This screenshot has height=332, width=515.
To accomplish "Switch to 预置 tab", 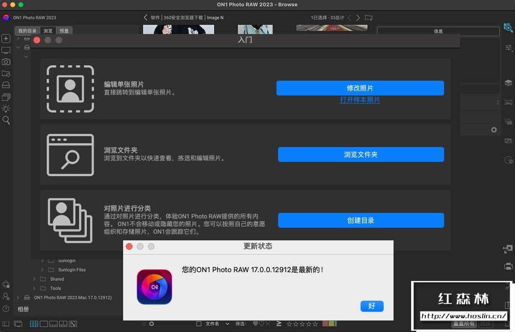I will click(64, 31).
